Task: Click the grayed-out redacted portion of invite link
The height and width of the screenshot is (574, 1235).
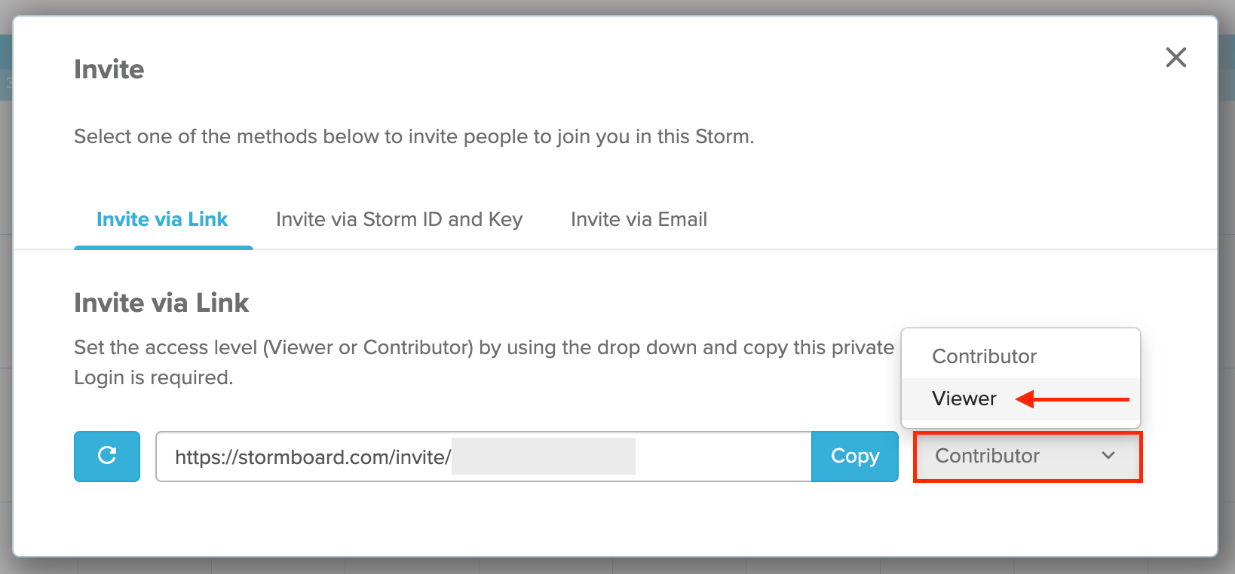Action: [x=543, y=456]
